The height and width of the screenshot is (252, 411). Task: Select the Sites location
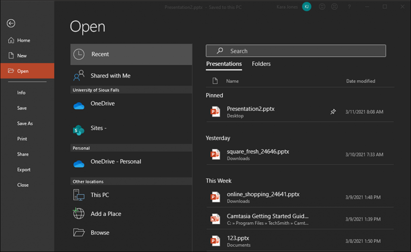click(x=131, y=130)
